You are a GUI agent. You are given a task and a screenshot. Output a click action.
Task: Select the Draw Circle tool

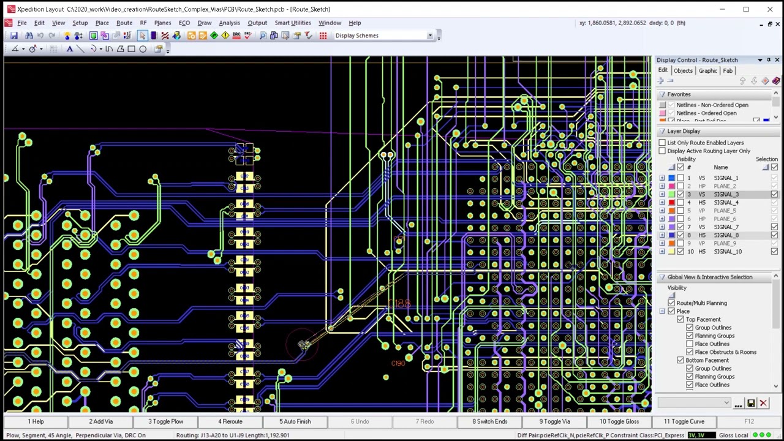coord(143,49)
